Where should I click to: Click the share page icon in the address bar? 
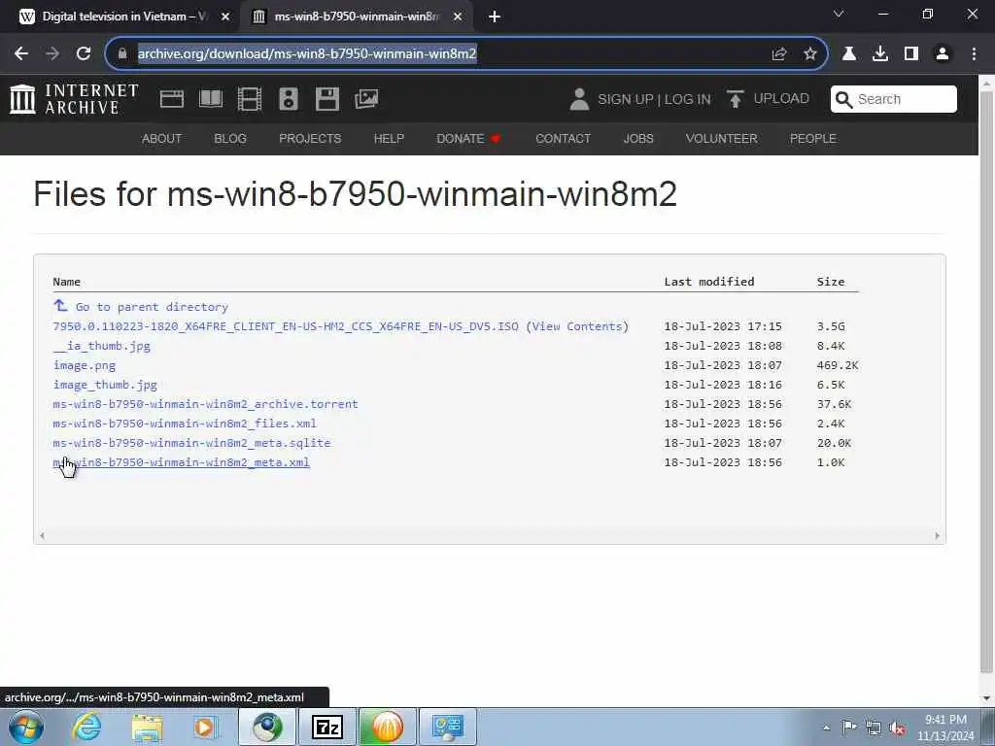coord(778,54)
